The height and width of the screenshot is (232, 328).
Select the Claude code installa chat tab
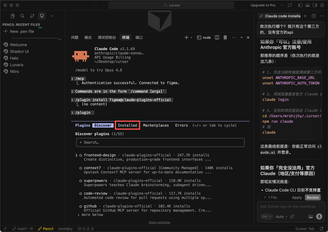pos(280,16)
